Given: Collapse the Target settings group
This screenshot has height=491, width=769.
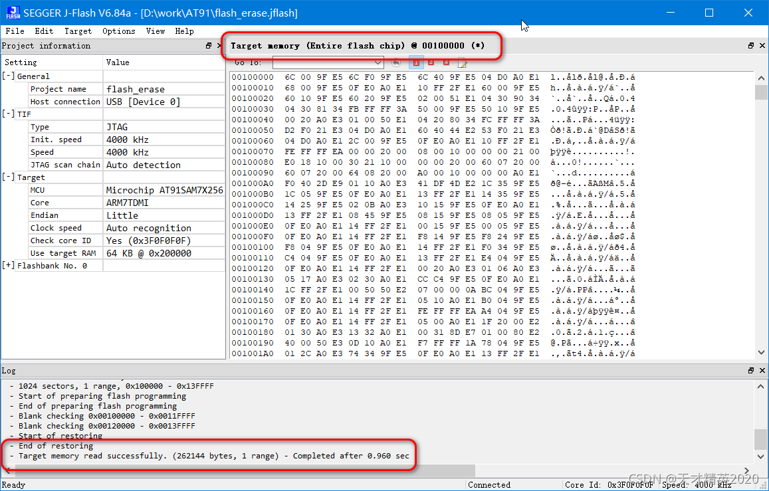Looking at the screenshot, I should (9, 177).
